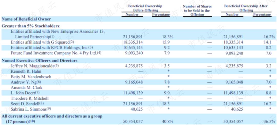This screenshot has height=125, width=277.
Task: Click Future Fund's before-offering number 9,093,240
Action: pos(134,53)
